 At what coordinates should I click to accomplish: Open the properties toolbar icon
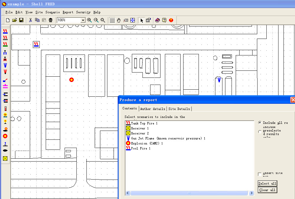[148, 20]
